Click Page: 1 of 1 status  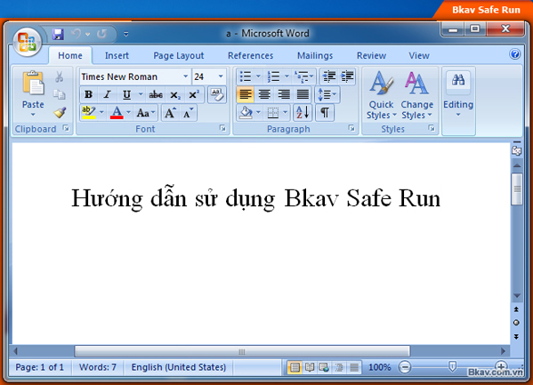tap(39, 367)
